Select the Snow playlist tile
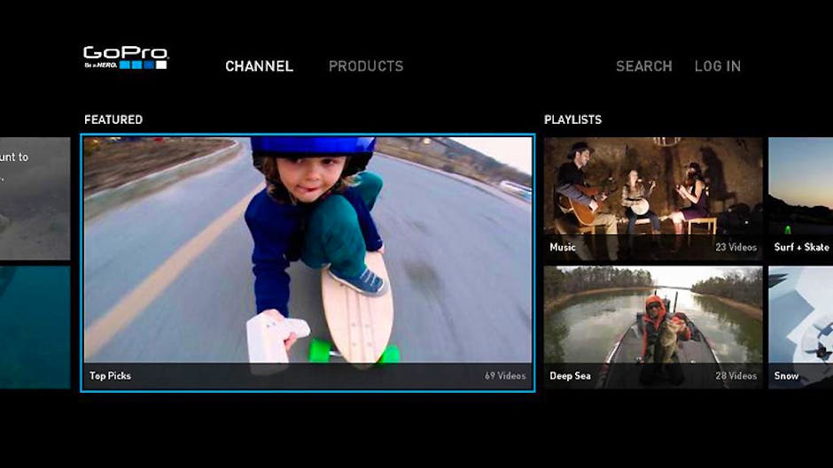This screenshot has width=833, height=468. point(801,327)
